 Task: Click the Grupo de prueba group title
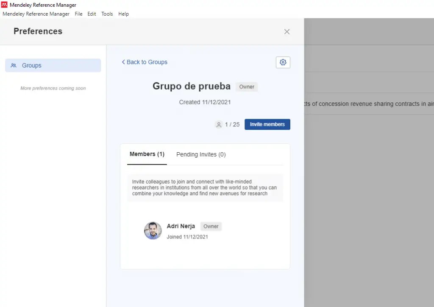click(192, 86)
